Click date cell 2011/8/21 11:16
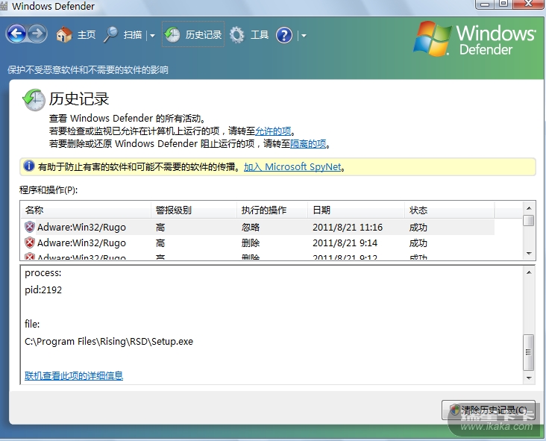The width and height of the screenshot is (546, 441). [x=348, y=228]
